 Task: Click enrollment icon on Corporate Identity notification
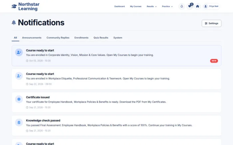(x=19, y=52)
